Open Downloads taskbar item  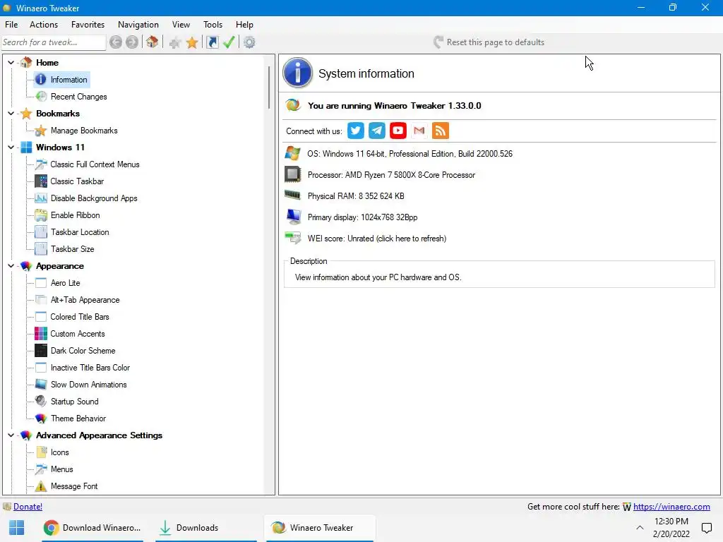pos(205,528)
